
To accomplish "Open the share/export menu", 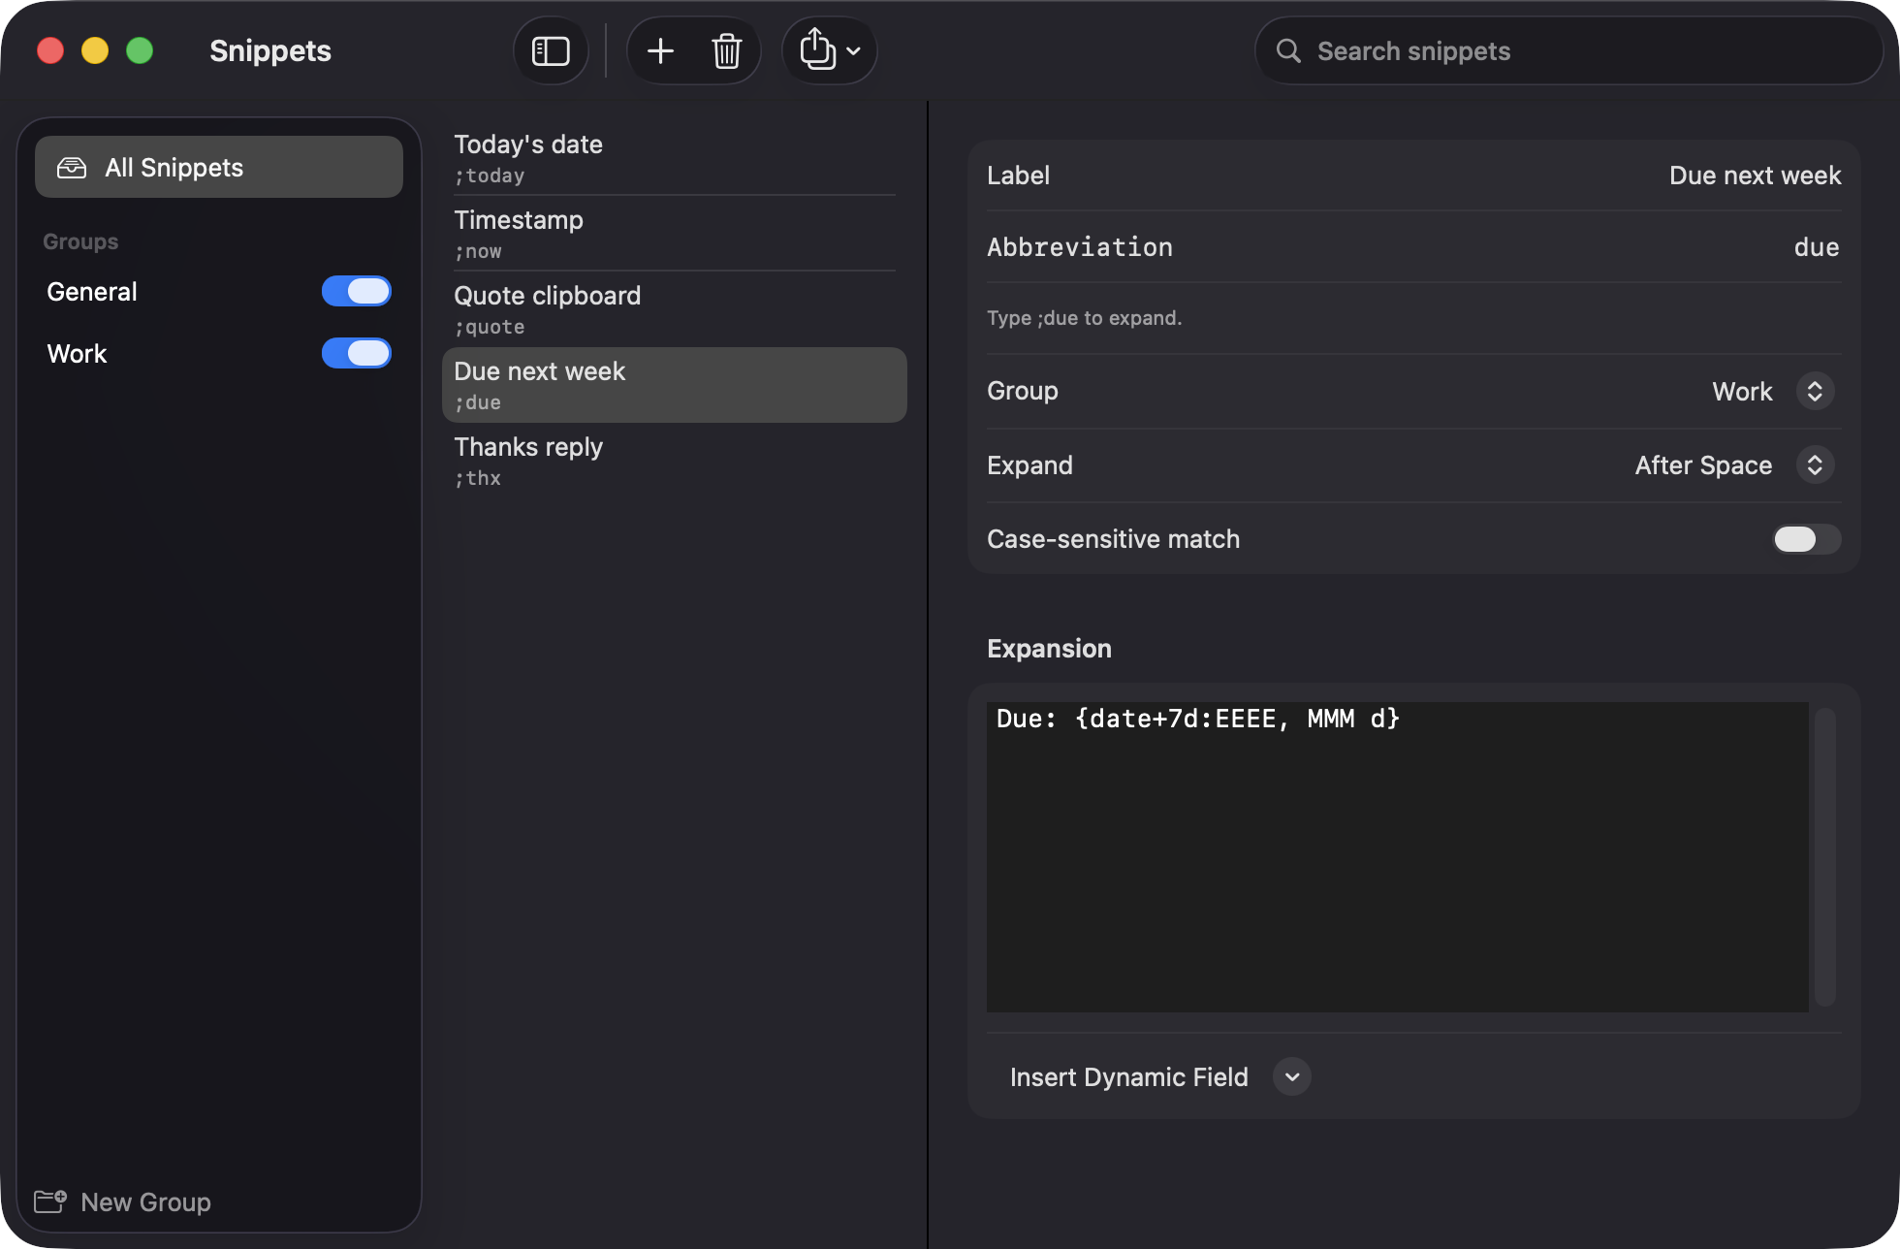I will (830, 51).
